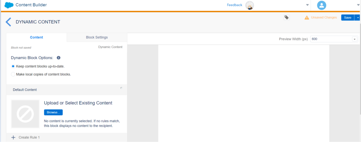Open the Save button dropdown arrow
The width and height of the screenshot is (361, 142).
pyautogui.click(x=357, y=18)
